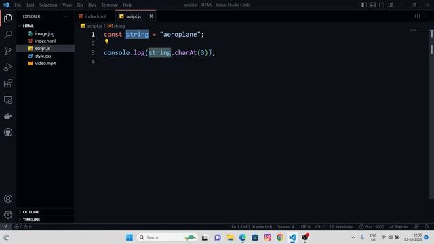Open video.mp4 in the Explorer
Viewport: 434px width, 244px height.
[x=45, y=63]
